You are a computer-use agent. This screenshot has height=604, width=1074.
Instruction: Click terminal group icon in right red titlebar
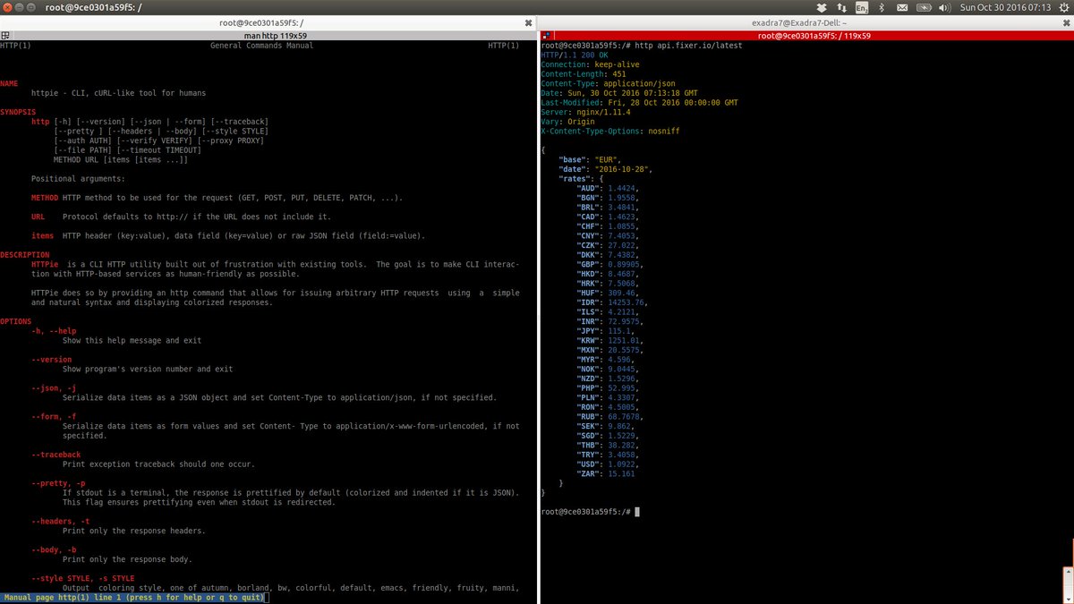(546, 36)
